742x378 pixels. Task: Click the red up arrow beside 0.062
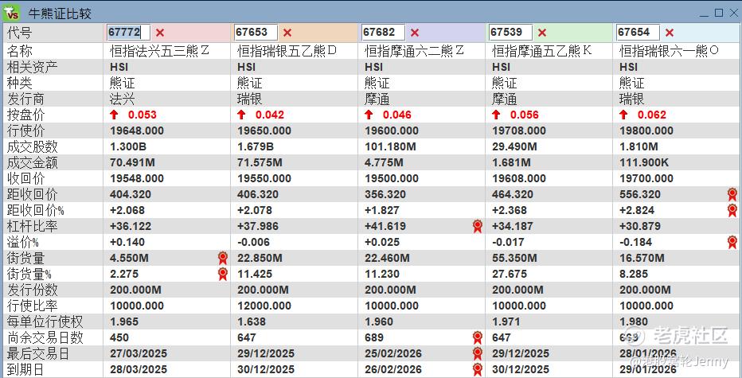[x=623, y=115]
